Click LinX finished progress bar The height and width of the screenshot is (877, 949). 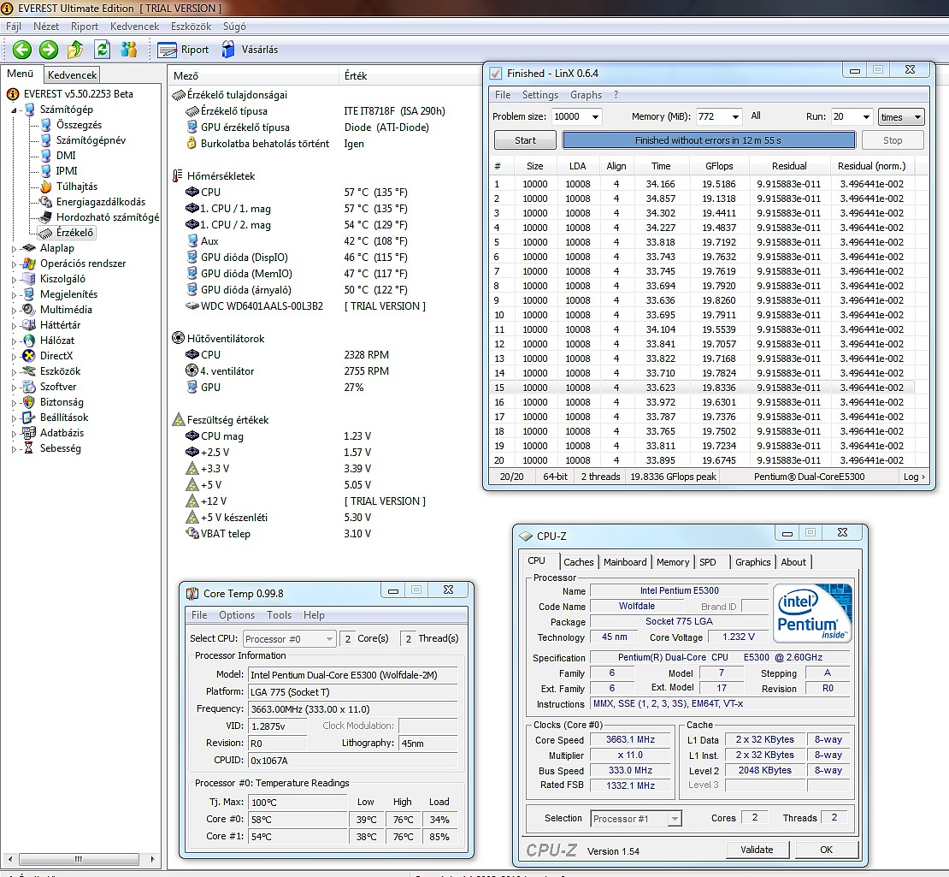708,140
